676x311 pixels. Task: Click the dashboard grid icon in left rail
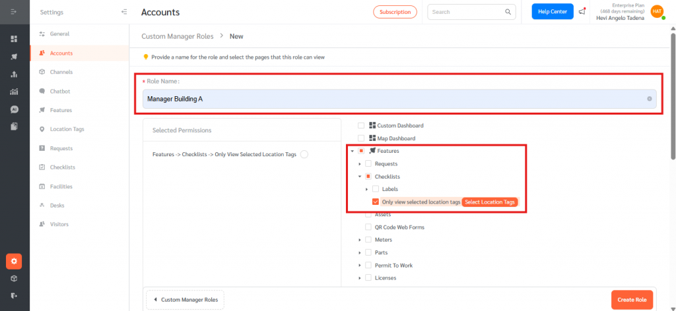14,39
